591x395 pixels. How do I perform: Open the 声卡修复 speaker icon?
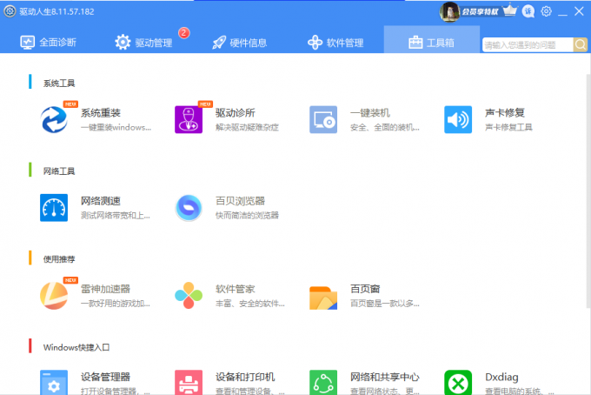click(x=458, y=119)
